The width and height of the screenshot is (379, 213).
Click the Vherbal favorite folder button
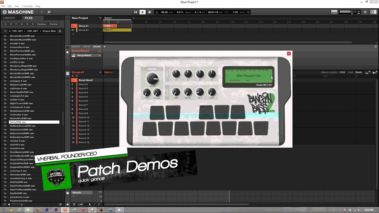[53, 24]
